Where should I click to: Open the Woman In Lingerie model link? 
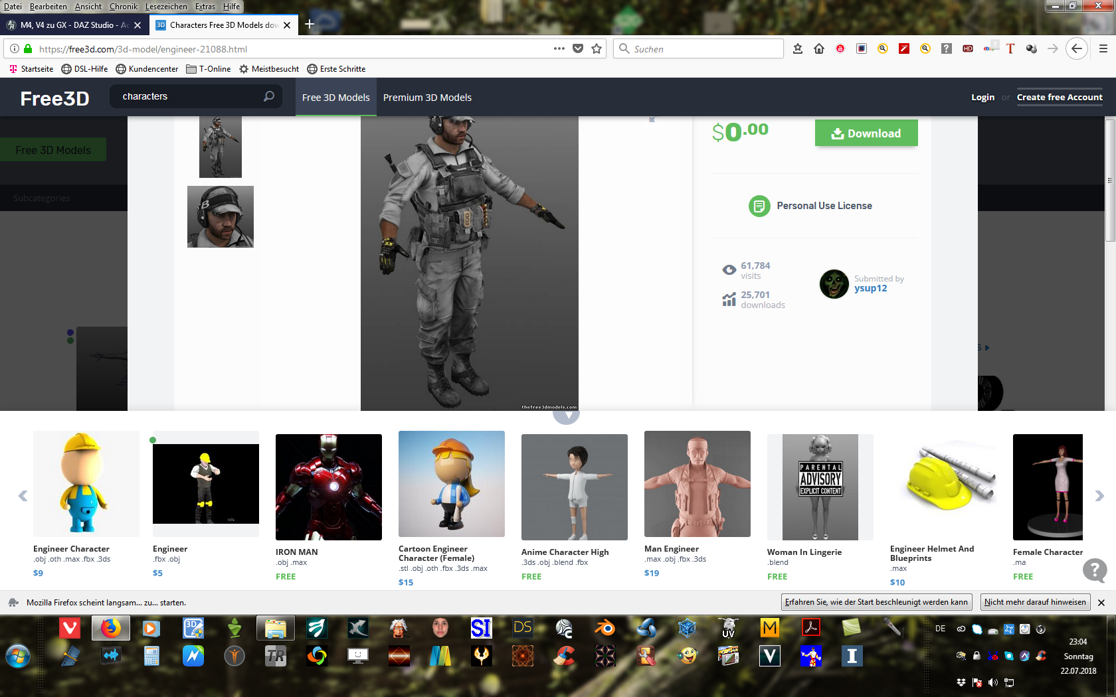(x=804, y=552)
